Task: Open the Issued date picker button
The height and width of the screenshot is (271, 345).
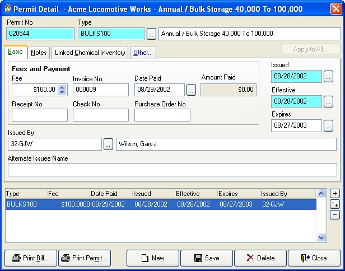Action: click(x=328, y=77)
